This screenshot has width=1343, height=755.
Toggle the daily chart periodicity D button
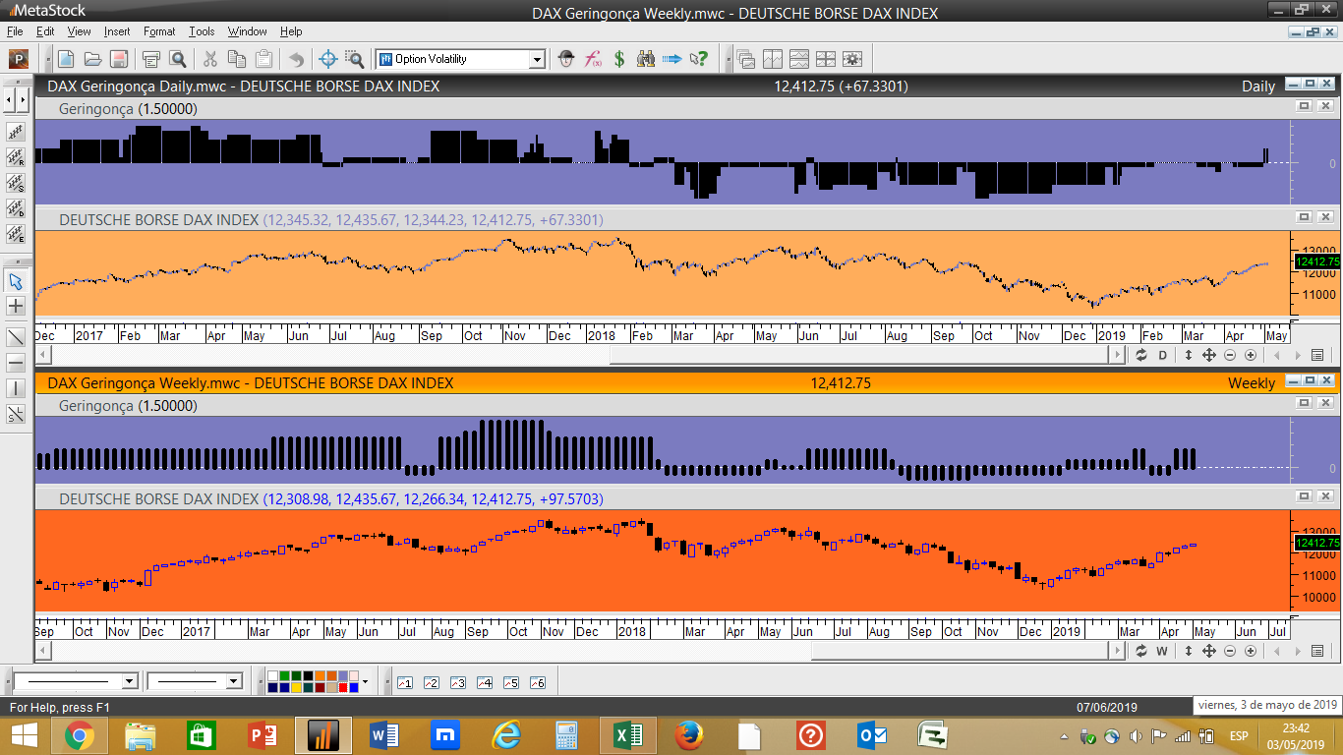[x=1162, y=355]
